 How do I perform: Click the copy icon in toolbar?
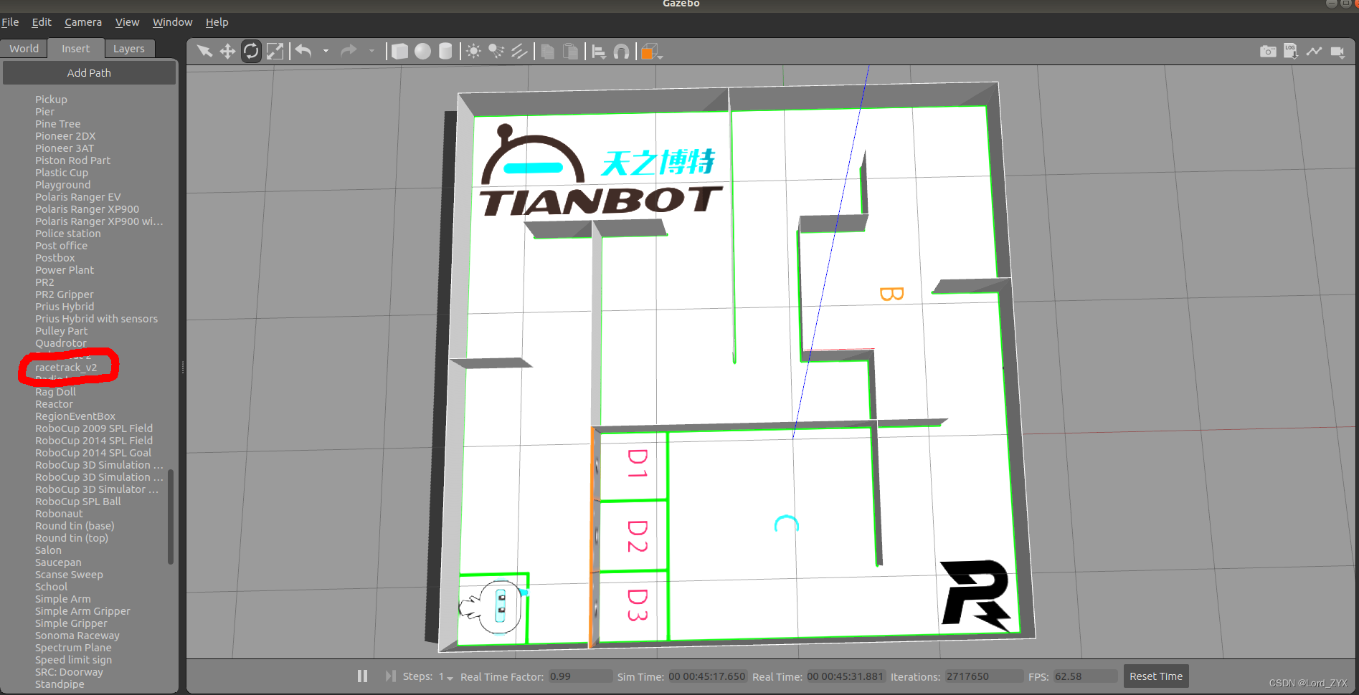(547, 51)
